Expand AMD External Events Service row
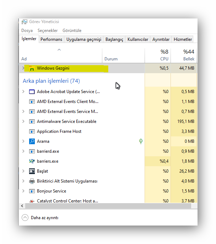The height and width of the screenshot is (244, 216). point(23,112)
